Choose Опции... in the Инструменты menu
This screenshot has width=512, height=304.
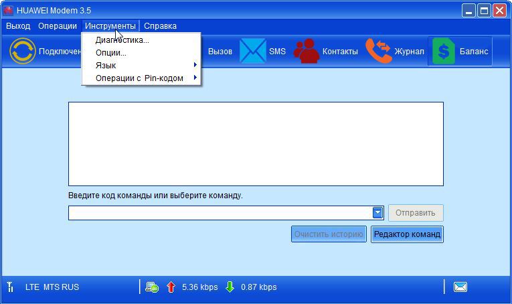tap(141, 53)
